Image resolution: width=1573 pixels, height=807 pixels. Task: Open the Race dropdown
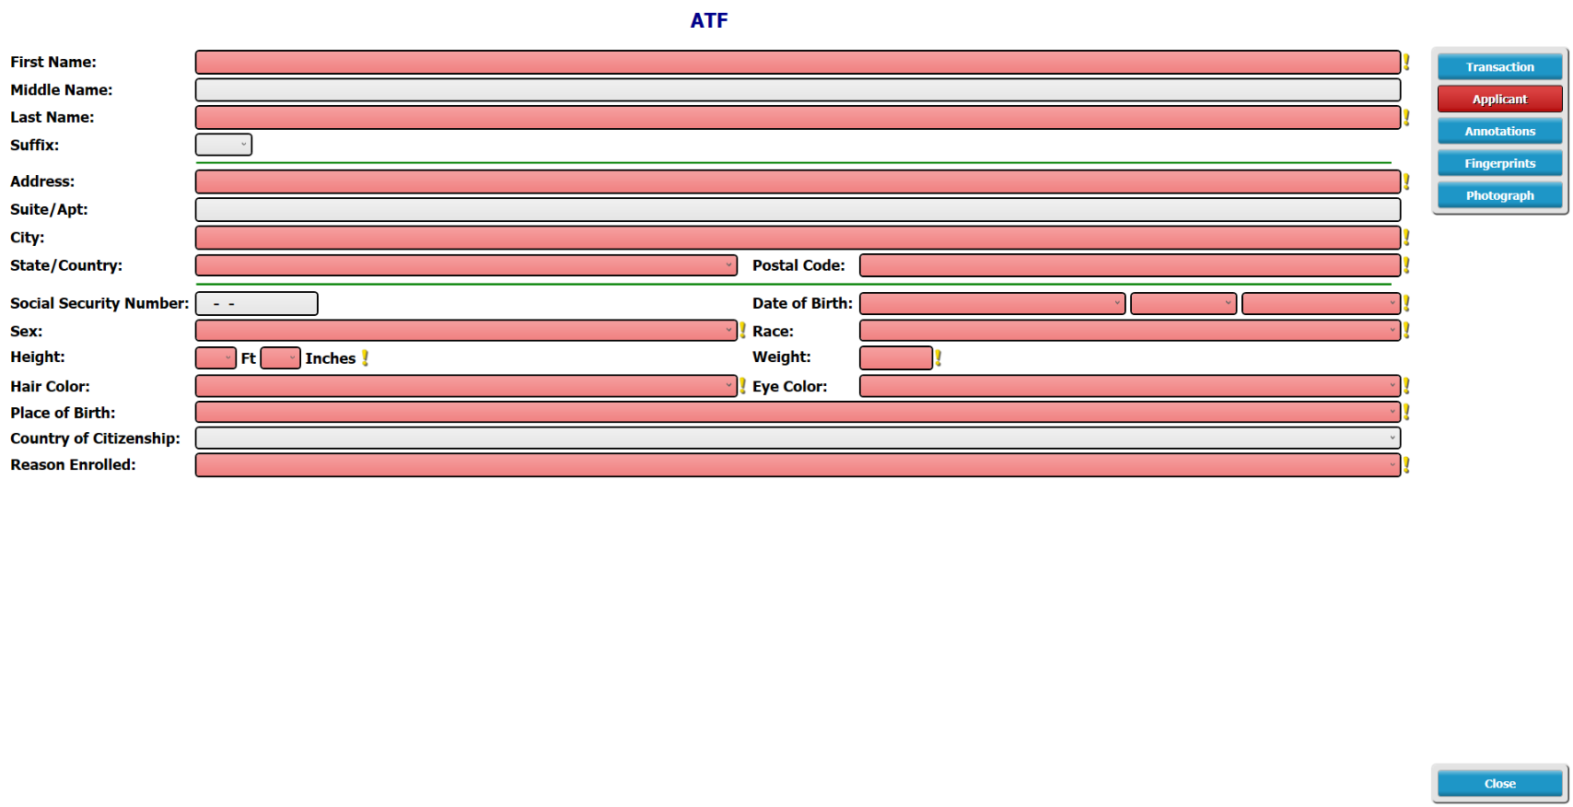pyautogui.click(x=1130, y=331)
